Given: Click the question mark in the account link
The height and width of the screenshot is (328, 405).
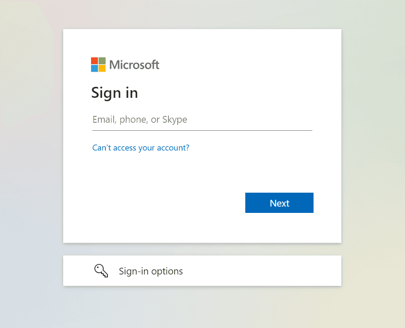Looking at the screenshot, I should (x=188, y=147).
